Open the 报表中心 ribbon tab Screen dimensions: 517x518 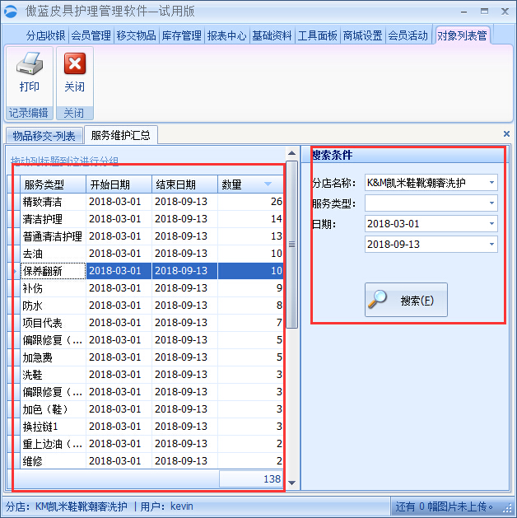[226, 35]
